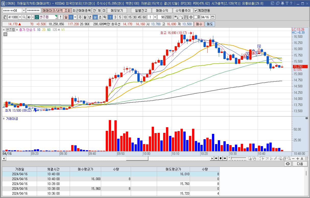
Task: Open the calendar date picker icon
Action: click(212, 17)
